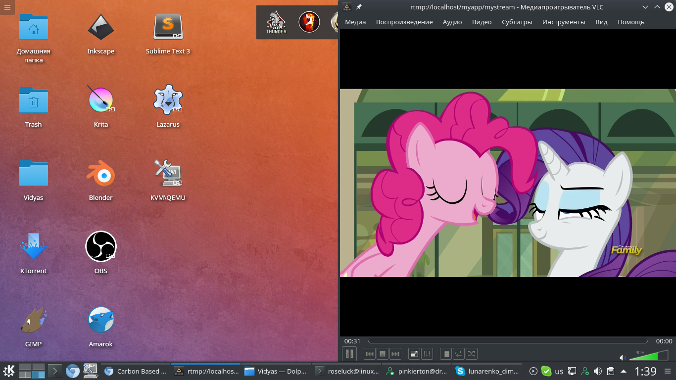Toggle VLC shuffle/random playback
Screen dimensions: 676x380
472,354
